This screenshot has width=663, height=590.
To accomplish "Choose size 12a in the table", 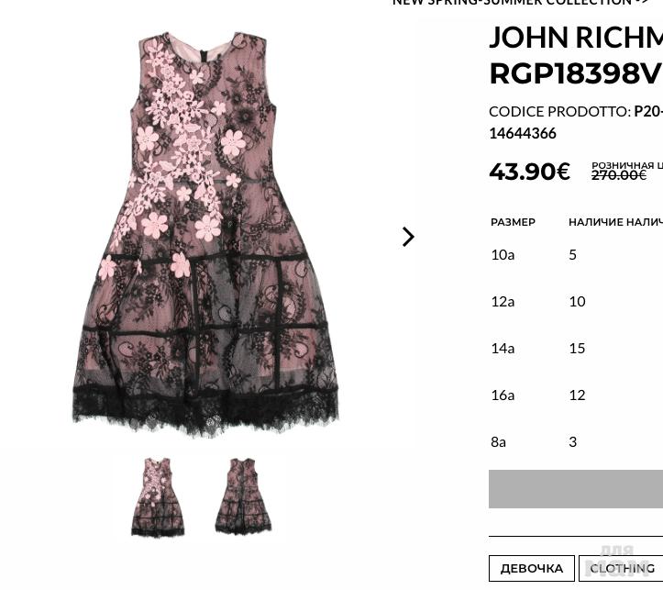I will point(576,302).
